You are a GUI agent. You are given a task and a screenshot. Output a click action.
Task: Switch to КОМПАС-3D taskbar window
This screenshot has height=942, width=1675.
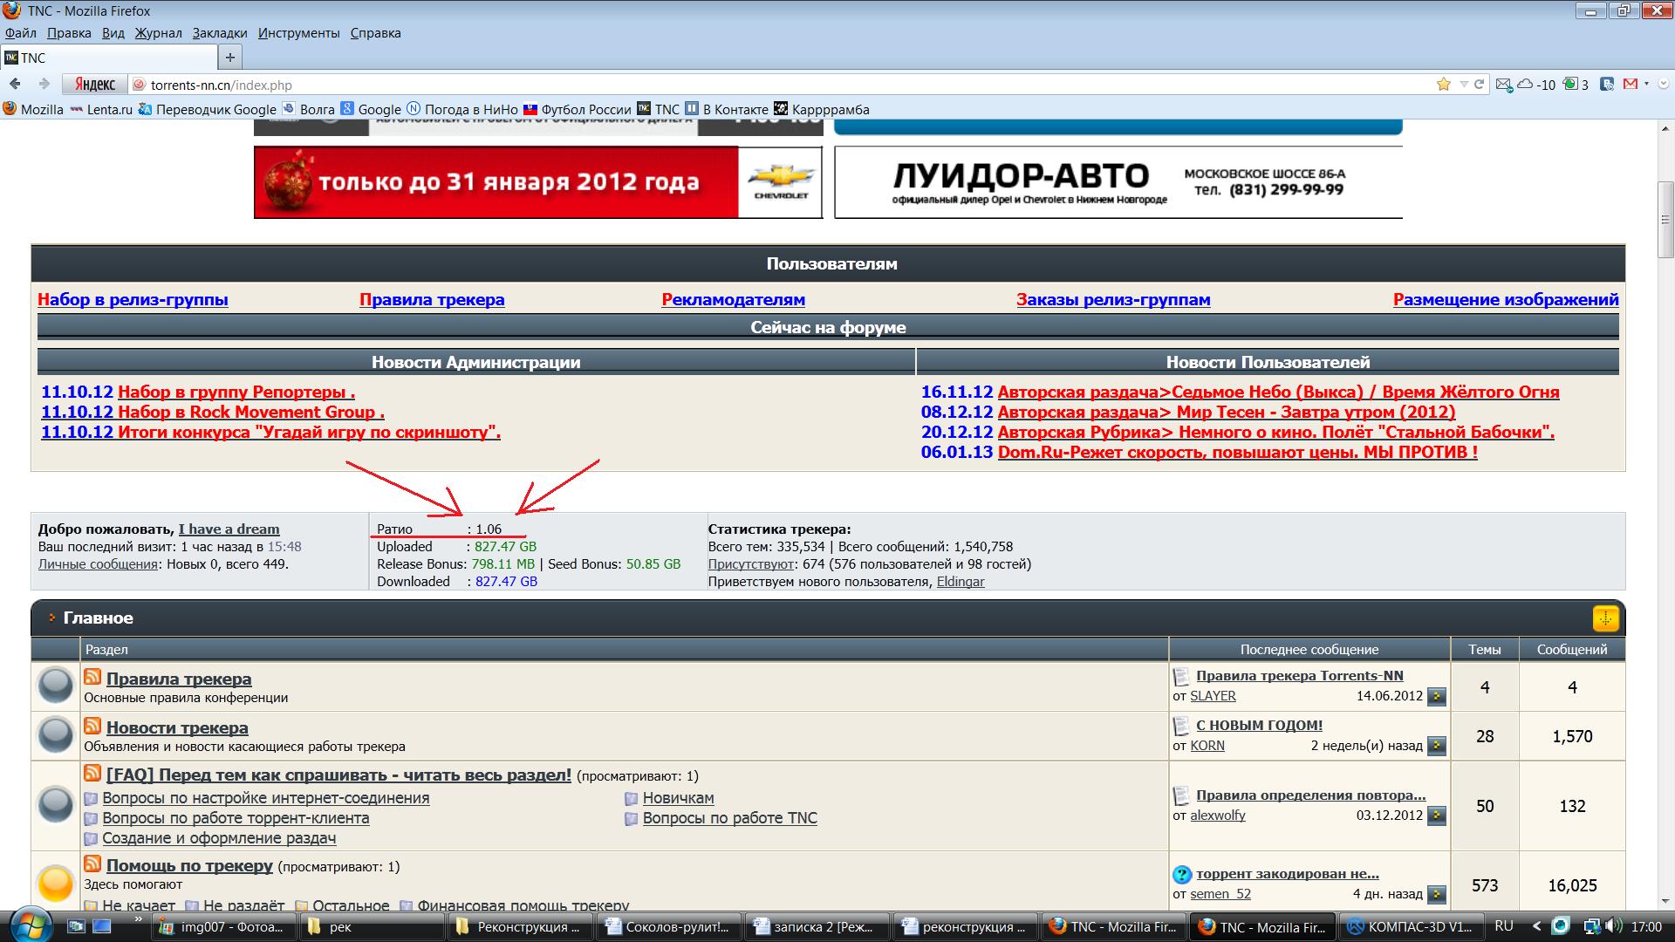pyautogui.click(x=1413, y=926)
